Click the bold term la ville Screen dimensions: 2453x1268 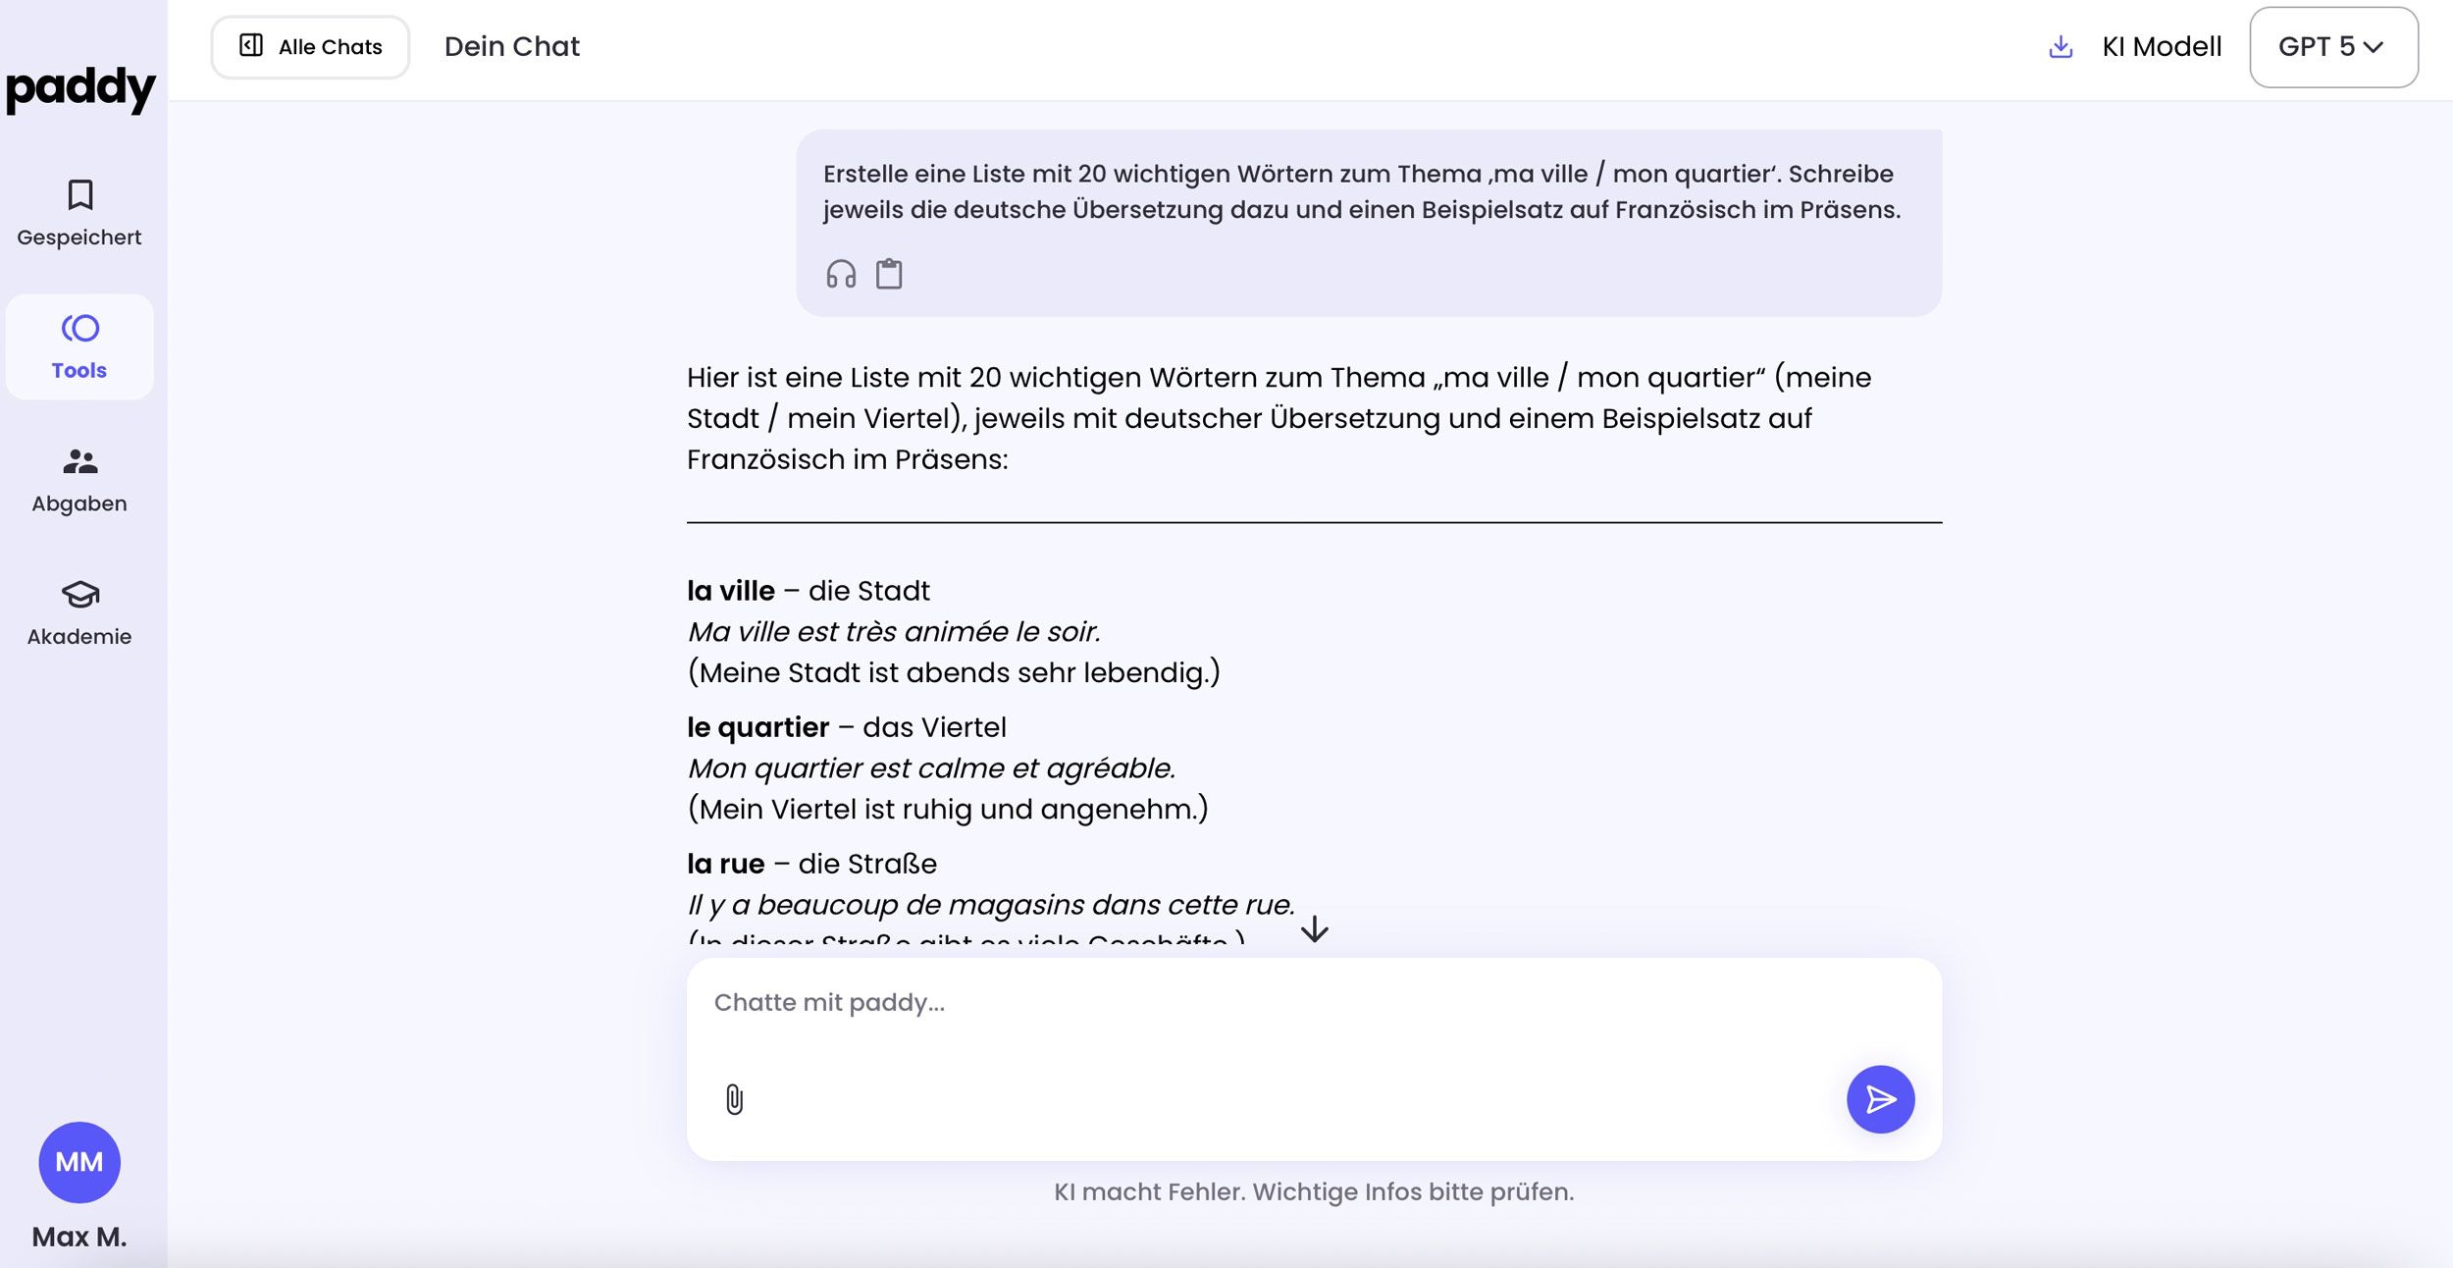pyautogui.click(x=731, y=591)
